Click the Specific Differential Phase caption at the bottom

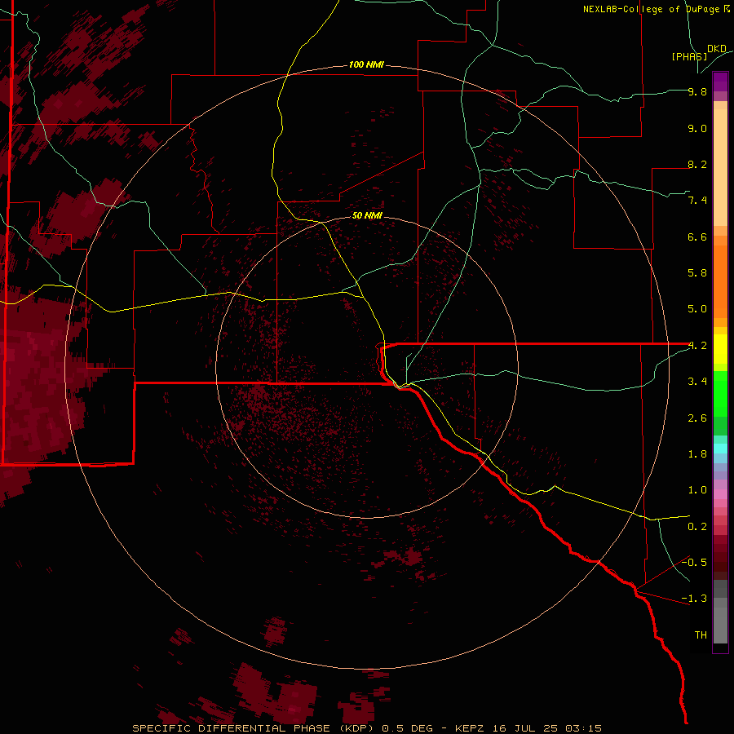coord(367,728)
